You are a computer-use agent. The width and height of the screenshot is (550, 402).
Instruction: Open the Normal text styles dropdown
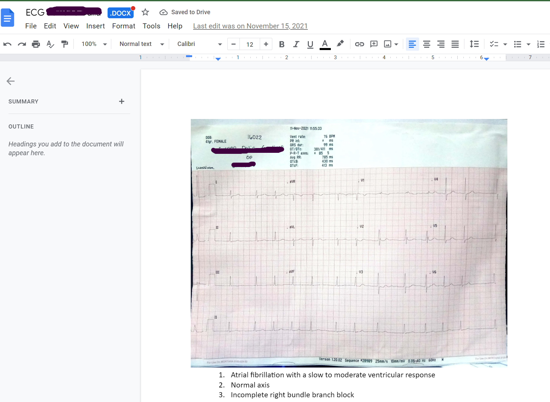tap(142, 44)
